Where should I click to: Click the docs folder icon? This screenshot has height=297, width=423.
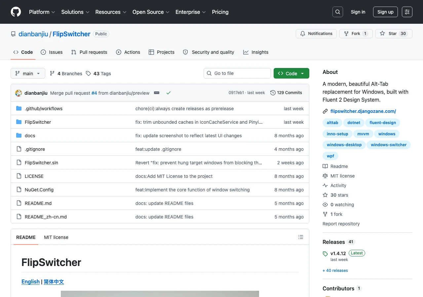(x=19, y=136)
